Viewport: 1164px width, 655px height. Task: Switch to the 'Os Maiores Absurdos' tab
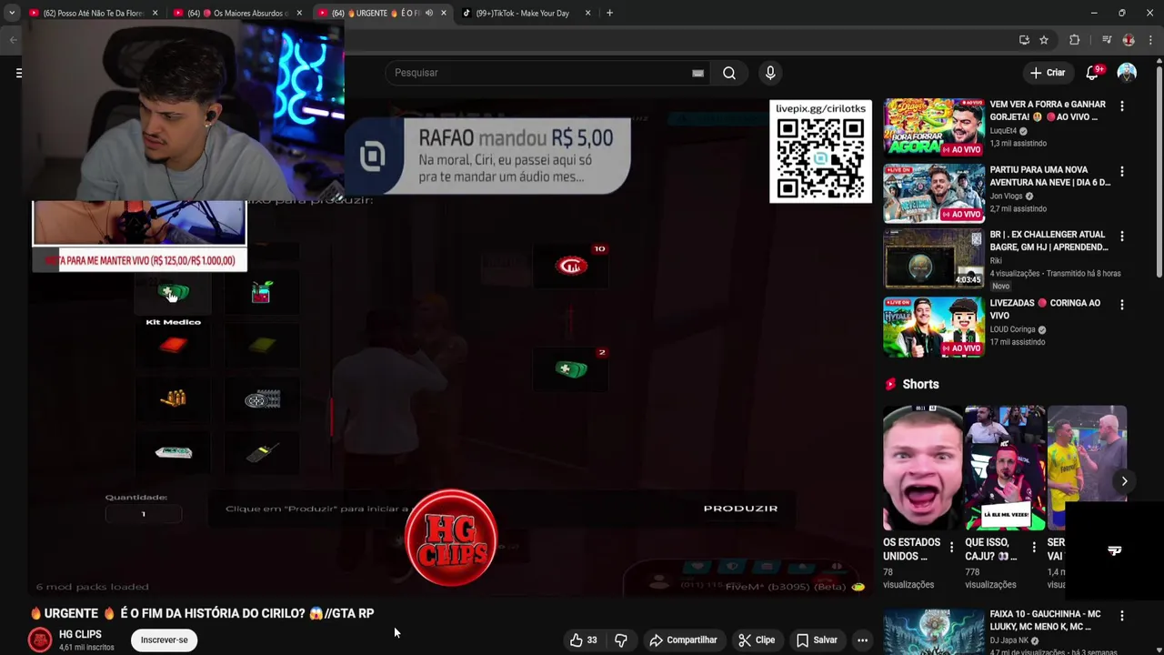[239, 13]
